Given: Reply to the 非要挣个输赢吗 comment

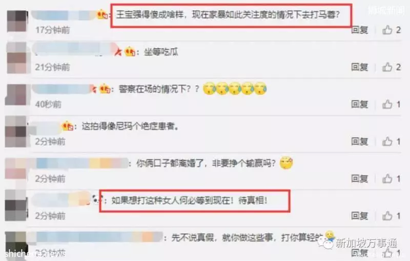Looking at the screenshot, I should point(360,179).
